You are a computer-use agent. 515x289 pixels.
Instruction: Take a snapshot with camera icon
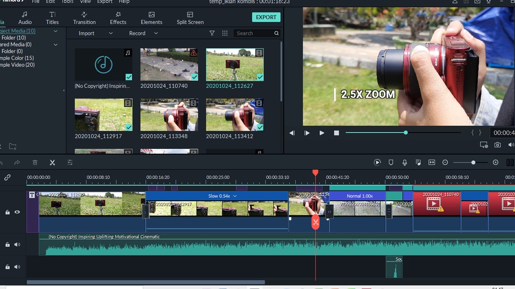tap(498, 145)
